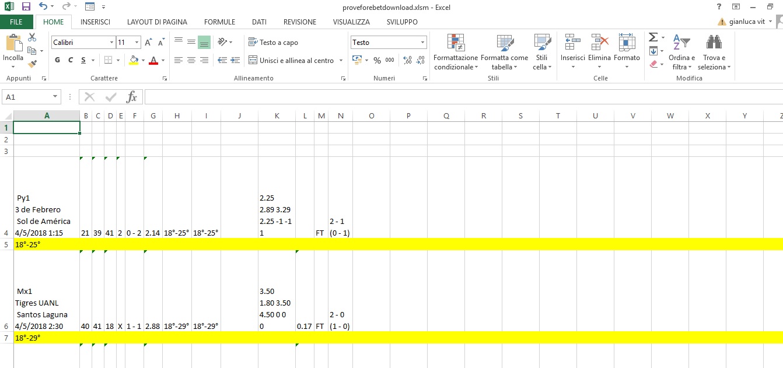Click the cell borders icon

[x=108, y=60]
